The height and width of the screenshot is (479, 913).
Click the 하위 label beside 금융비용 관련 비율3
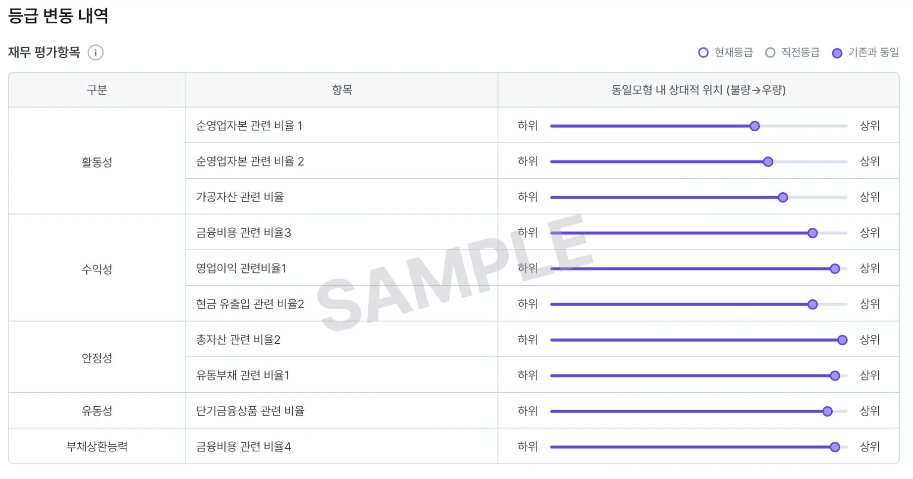(x=527, y=232)
